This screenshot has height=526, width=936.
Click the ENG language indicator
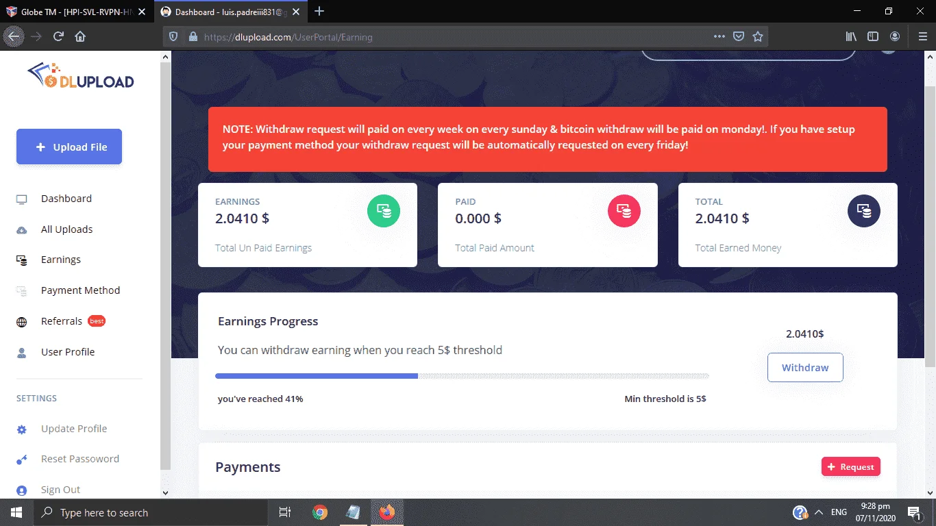coord(839,512)
